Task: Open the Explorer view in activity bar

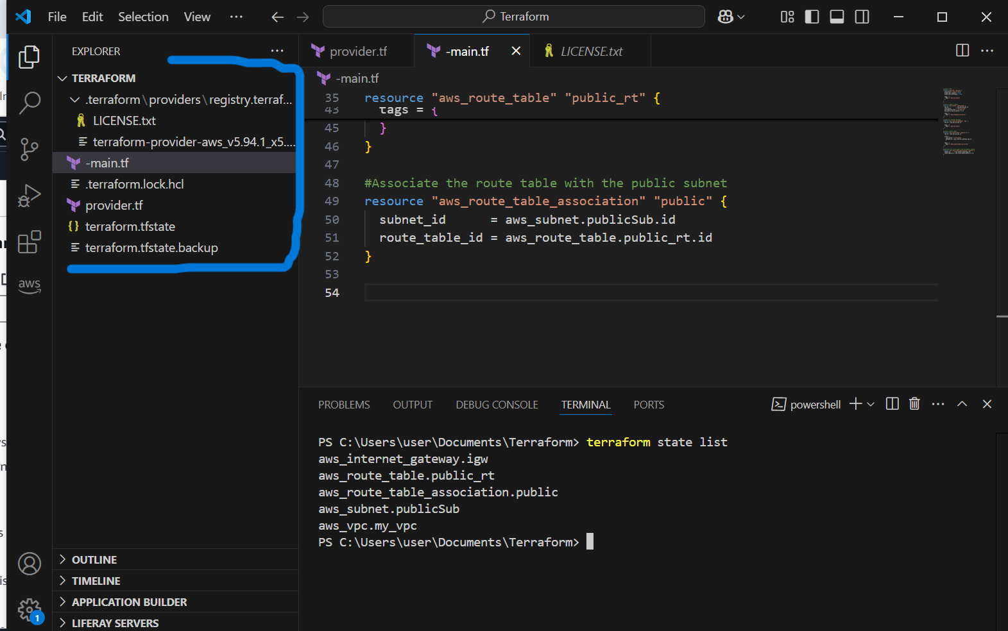Action: click(x=30, y=56)
